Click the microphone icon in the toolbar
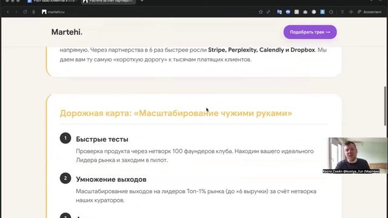The image size is (388, 218). [x=34, y=12]
